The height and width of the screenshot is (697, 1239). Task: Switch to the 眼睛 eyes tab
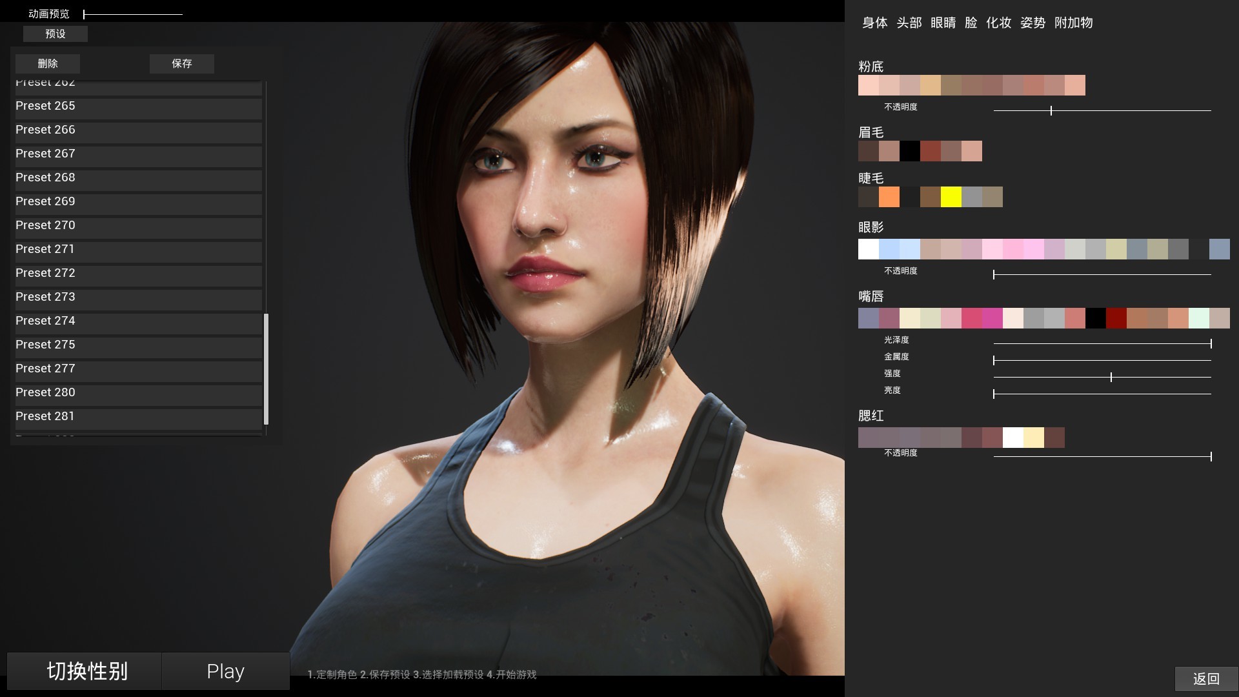tap(943, 23)
